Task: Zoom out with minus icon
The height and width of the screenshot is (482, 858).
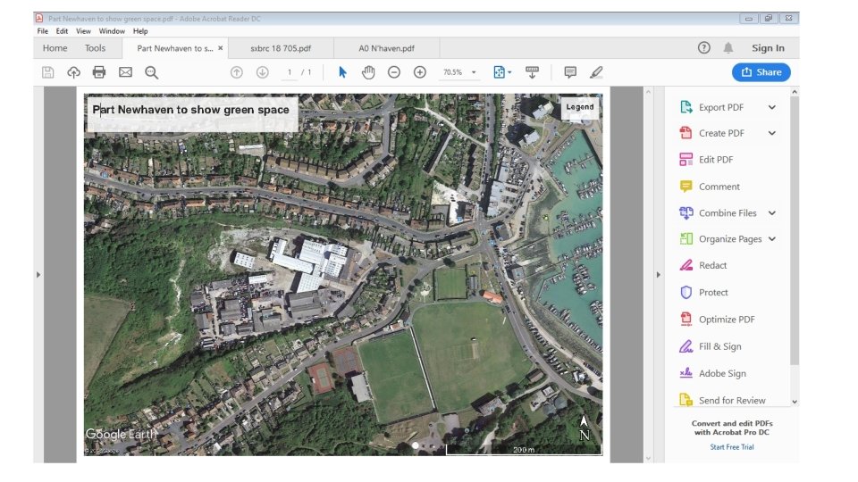Action: 394,72
